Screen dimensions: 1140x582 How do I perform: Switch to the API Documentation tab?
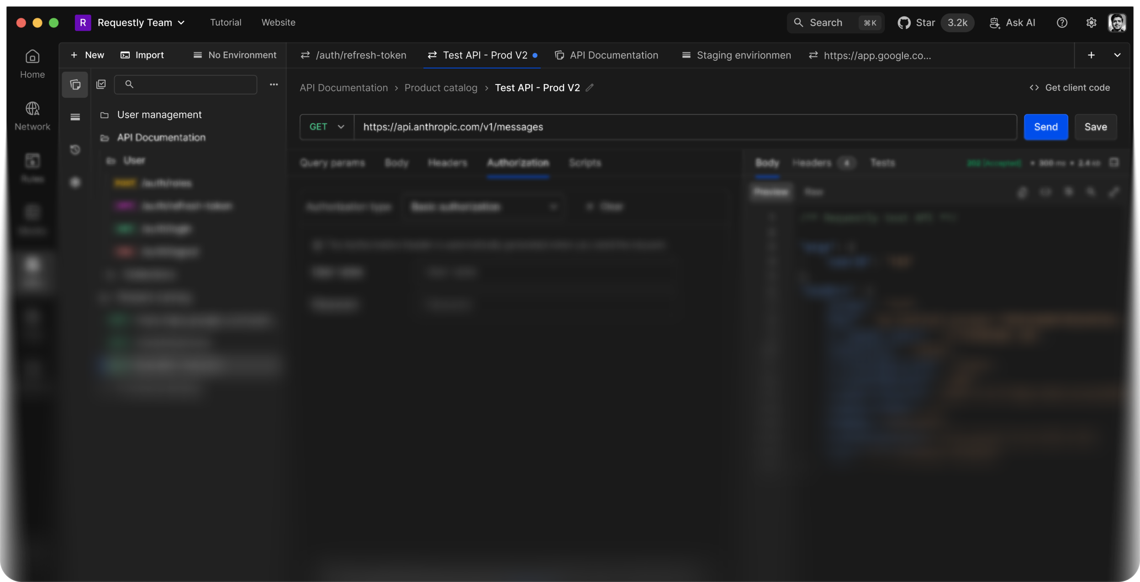point(607,55)
